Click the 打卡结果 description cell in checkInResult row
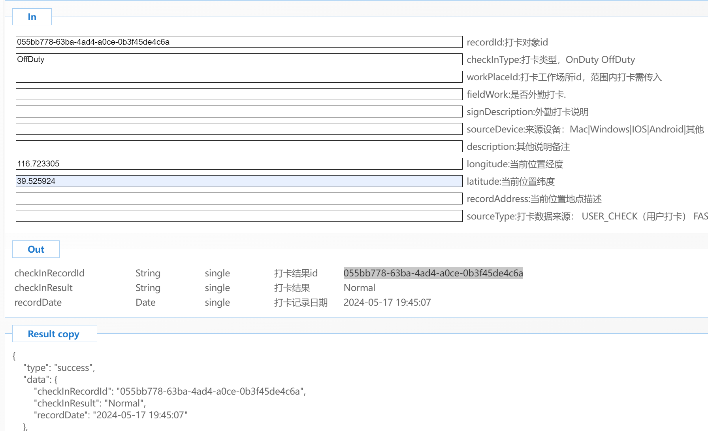The width and height of the screenshot is (708, 431). tap(292, 288)
